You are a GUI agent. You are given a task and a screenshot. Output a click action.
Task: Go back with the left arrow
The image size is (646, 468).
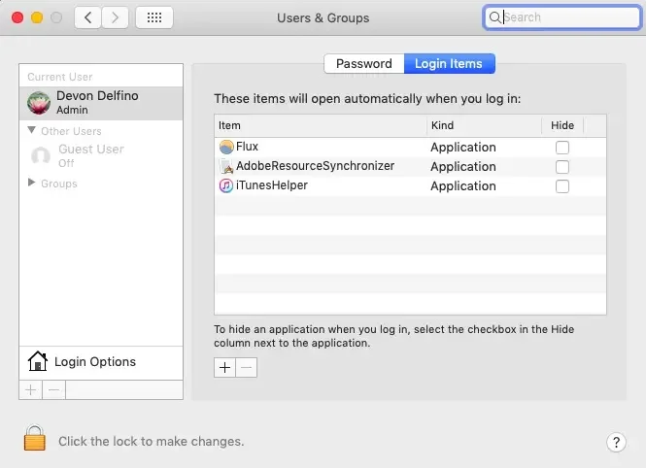click(x=87, y=17)
